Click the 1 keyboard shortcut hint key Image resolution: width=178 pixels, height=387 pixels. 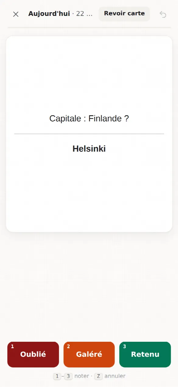tap(57, 376)
